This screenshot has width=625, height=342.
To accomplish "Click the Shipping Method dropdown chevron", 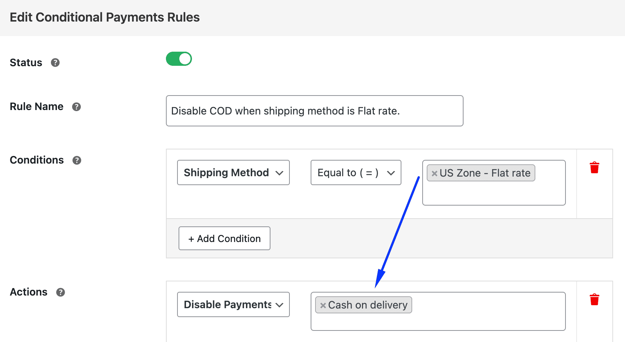I will [280, 172].
